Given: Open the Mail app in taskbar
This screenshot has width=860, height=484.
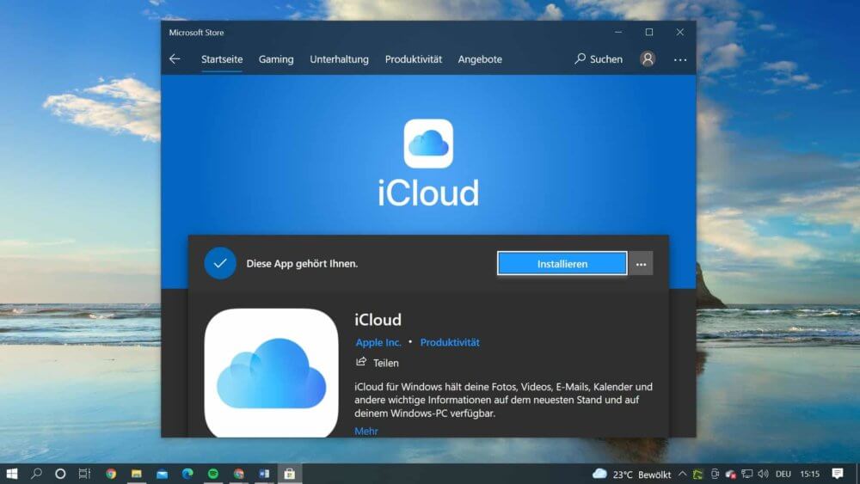Looking at the screenshot, I should (162, 474).
